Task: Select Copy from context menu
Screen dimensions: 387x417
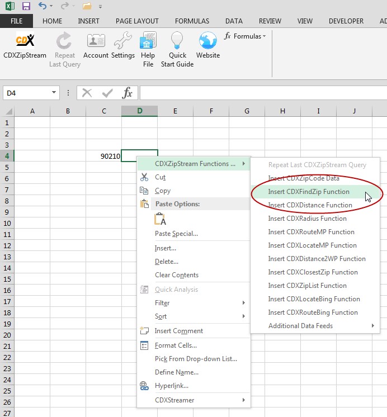Action: [x=194, y=191]
